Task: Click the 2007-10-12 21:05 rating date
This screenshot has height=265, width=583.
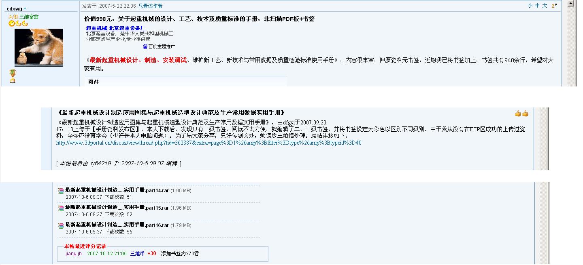Action: pos(107,254)
